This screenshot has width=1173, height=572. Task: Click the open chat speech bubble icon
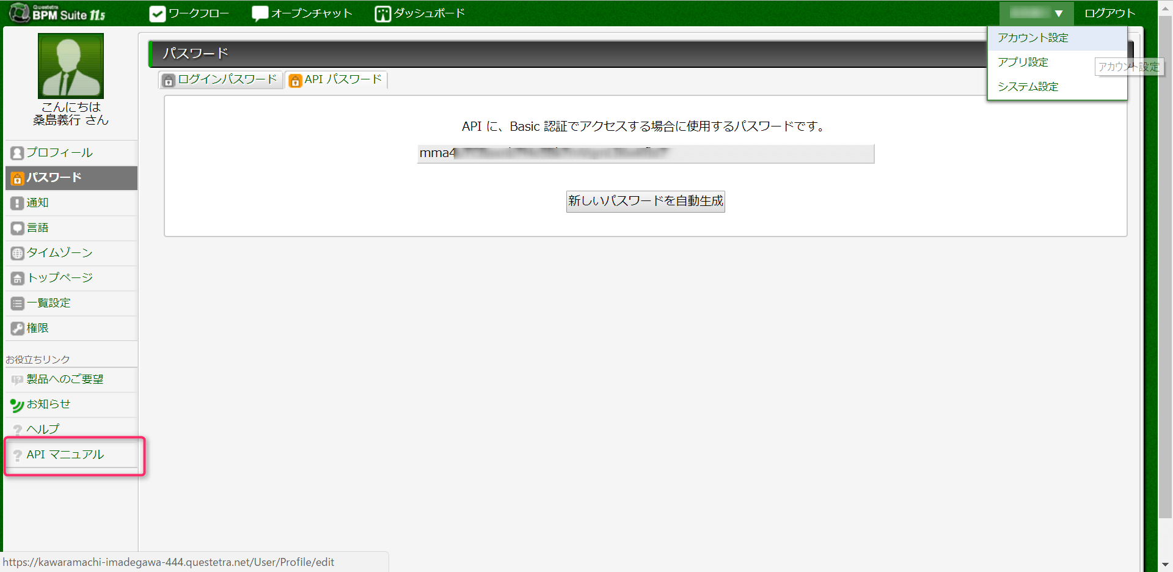coord(260,13)
